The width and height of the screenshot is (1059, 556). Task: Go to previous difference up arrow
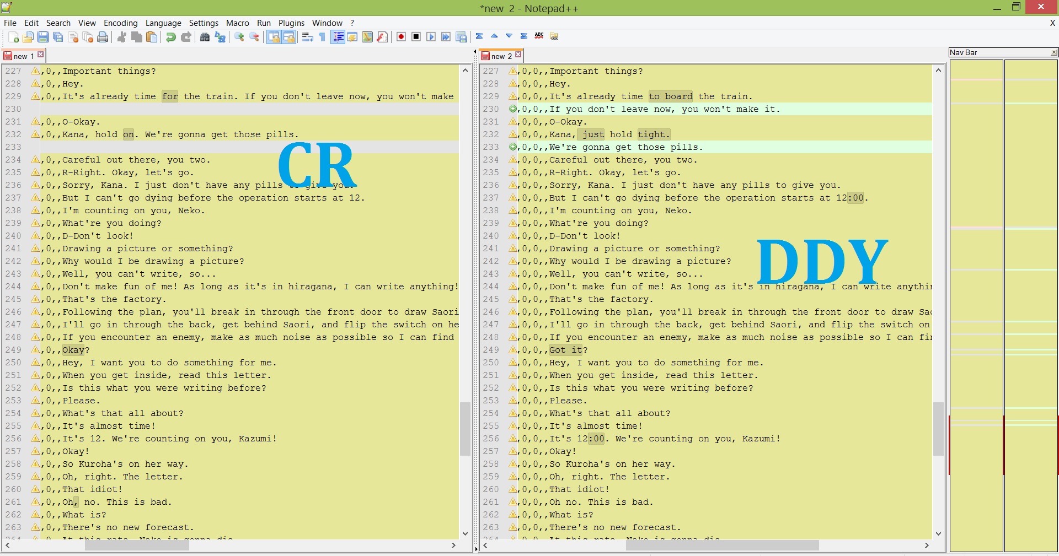pos(494,36)
